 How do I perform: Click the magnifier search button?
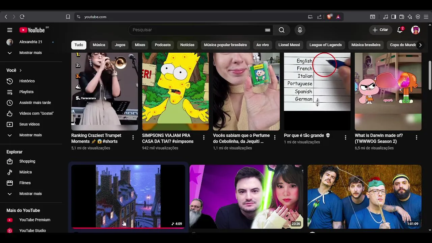(x=281, y=30)
